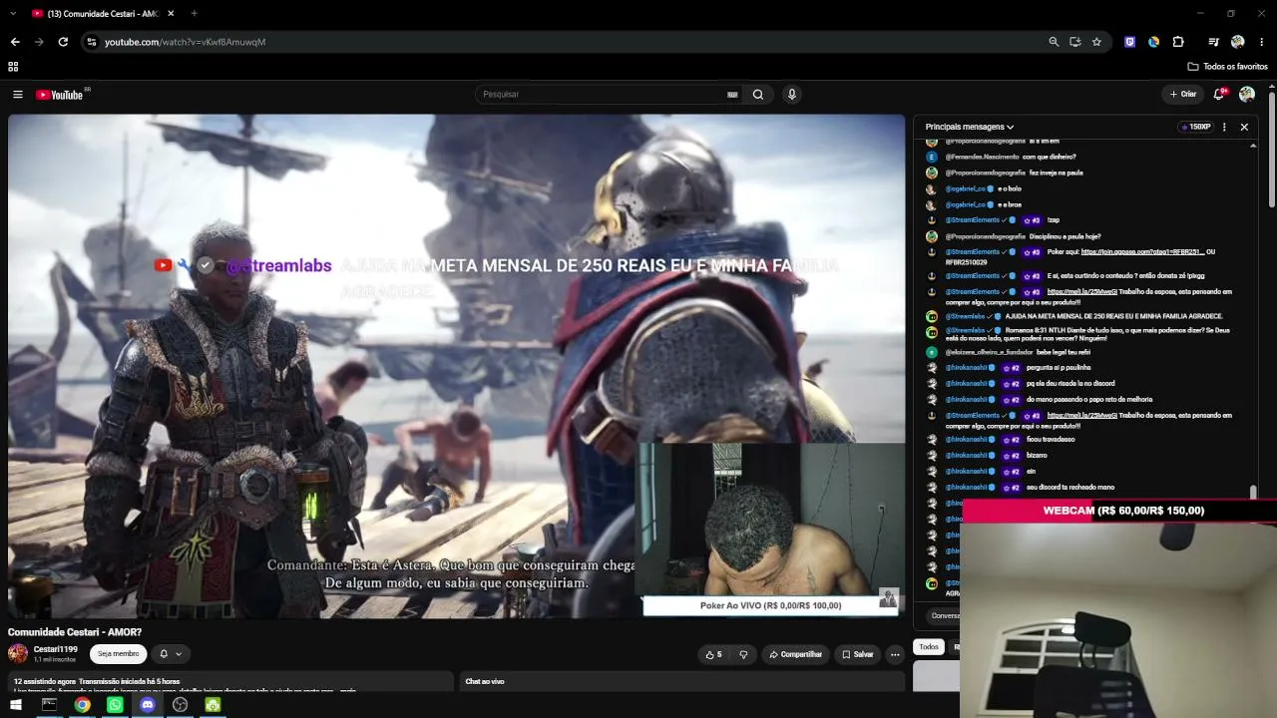
Task: Click the Chat ao vivo heading
Action: (x=485, y=682)
